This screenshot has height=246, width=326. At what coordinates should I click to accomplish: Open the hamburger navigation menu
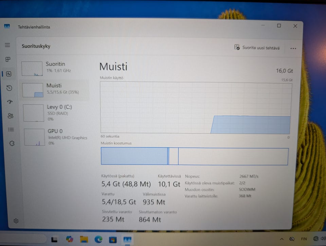[7, 45]
